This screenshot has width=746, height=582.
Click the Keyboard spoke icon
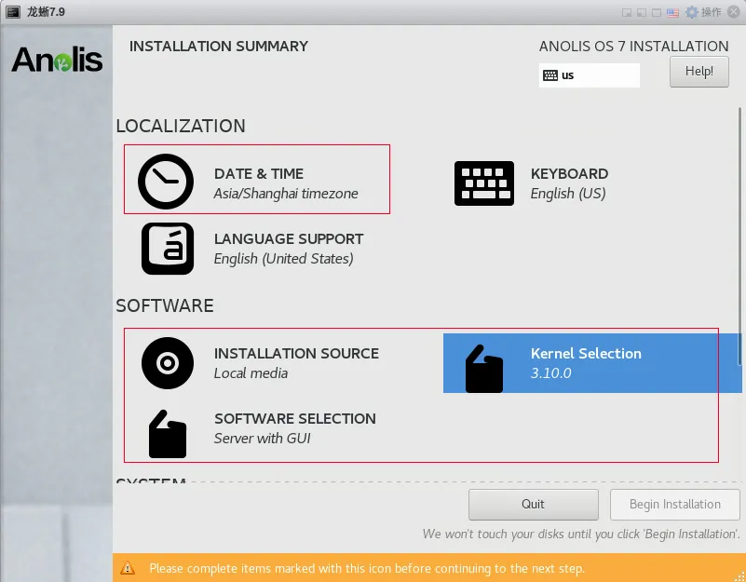pos(484,183)
